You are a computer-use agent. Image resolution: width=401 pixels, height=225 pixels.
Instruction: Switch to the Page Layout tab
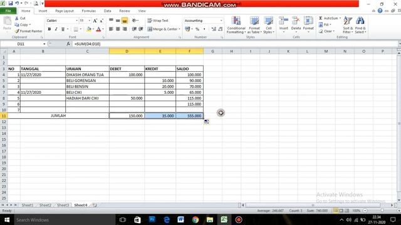(x=65, y=11)
